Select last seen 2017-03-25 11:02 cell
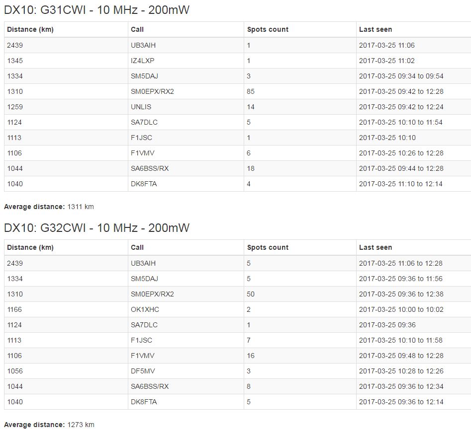This screenshot has height=437, width=471. 386,61
